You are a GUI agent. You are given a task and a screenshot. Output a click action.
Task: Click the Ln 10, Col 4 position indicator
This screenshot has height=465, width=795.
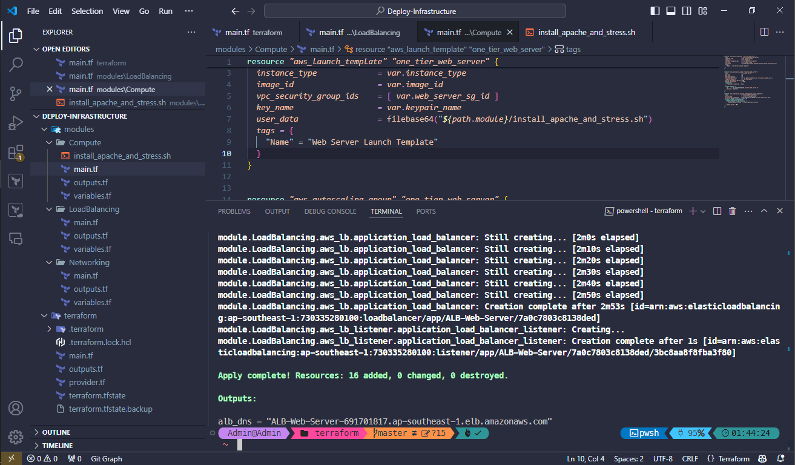586,458
